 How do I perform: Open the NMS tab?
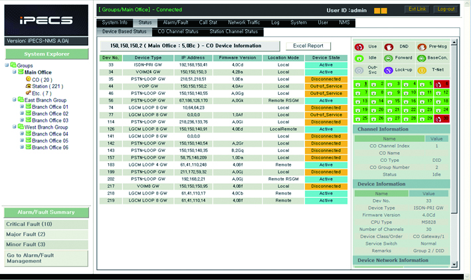pyautogui.click(x=344, y=23)
